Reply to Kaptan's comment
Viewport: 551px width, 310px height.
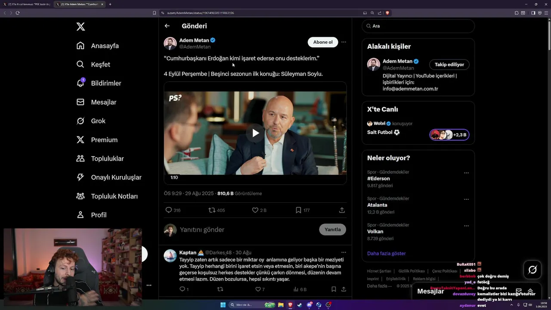184,289
